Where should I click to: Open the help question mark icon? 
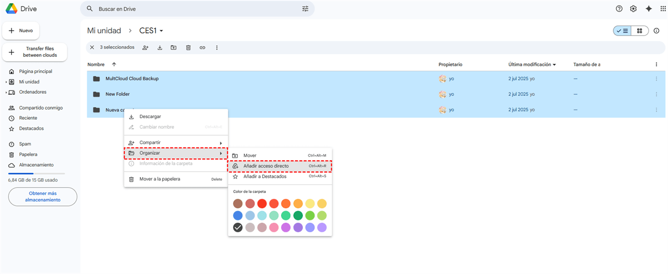pyautogui.click(x=619, y=9)
